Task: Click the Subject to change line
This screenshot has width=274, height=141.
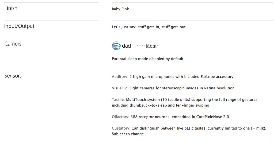Action: (x=128, y=134)
